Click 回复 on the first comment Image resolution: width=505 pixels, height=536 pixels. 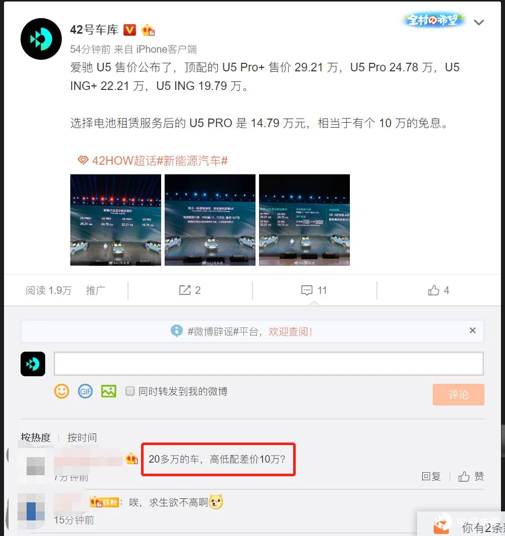[431, 476]
